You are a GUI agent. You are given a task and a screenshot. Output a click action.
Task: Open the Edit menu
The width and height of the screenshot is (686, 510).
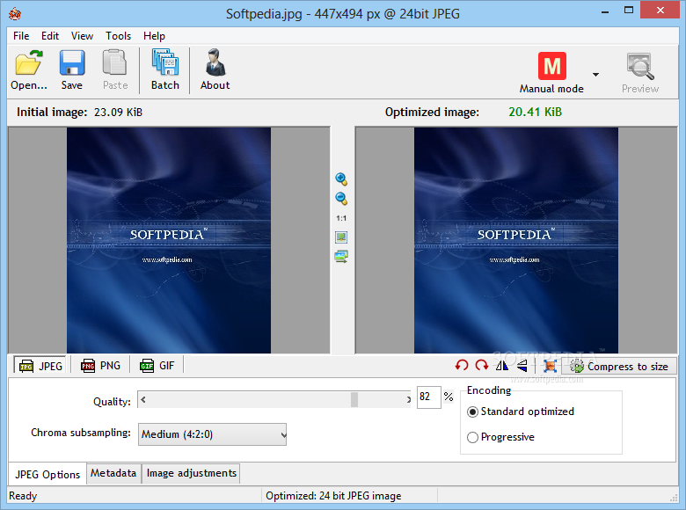[50, 36]
